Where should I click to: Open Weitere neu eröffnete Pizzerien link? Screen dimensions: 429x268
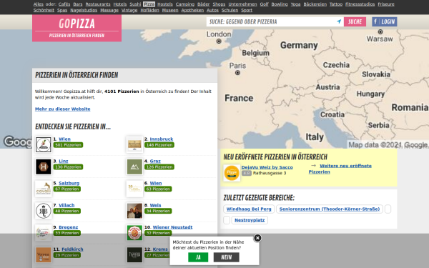[340, 169]
